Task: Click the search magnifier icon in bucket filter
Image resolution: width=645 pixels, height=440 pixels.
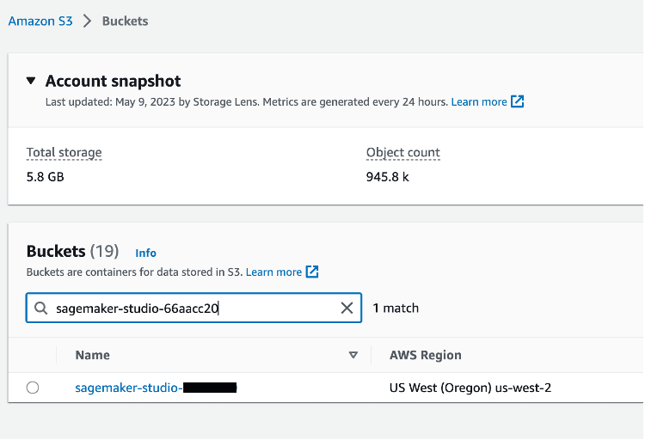Action: (40, 308)
